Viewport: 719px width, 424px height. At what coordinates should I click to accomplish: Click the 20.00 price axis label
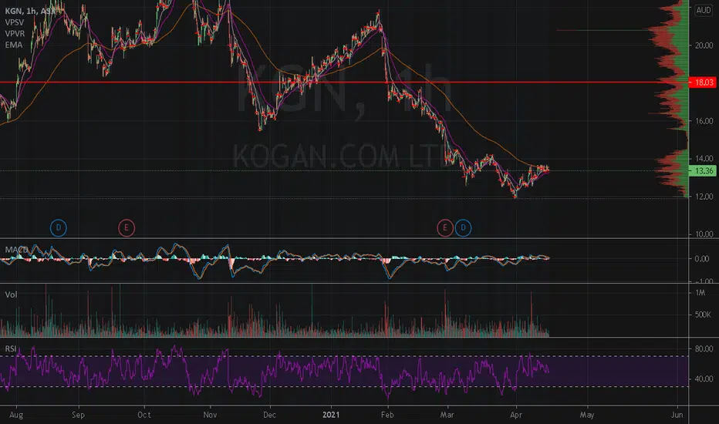[704, 45]
